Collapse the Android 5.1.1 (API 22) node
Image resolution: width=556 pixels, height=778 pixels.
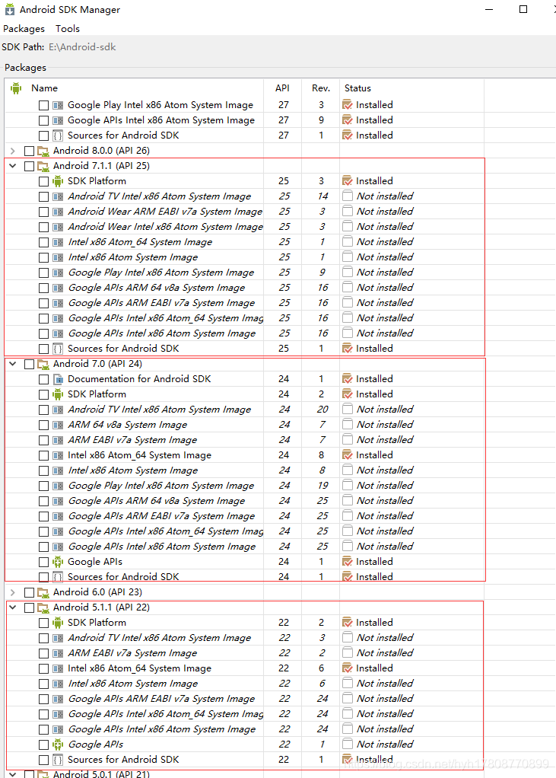[13, 607]
